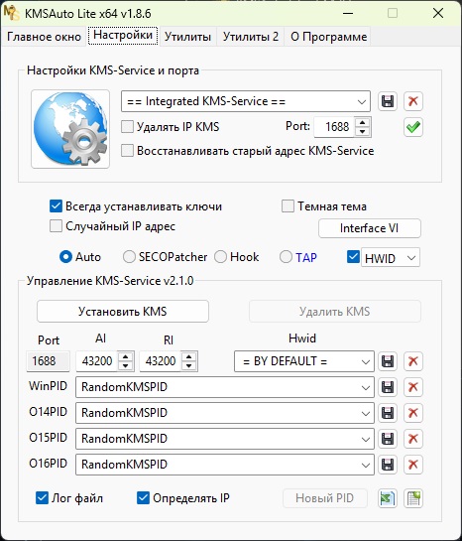Increase the RI interval value
The image size is (462, 541).
(x=188, y=357)
